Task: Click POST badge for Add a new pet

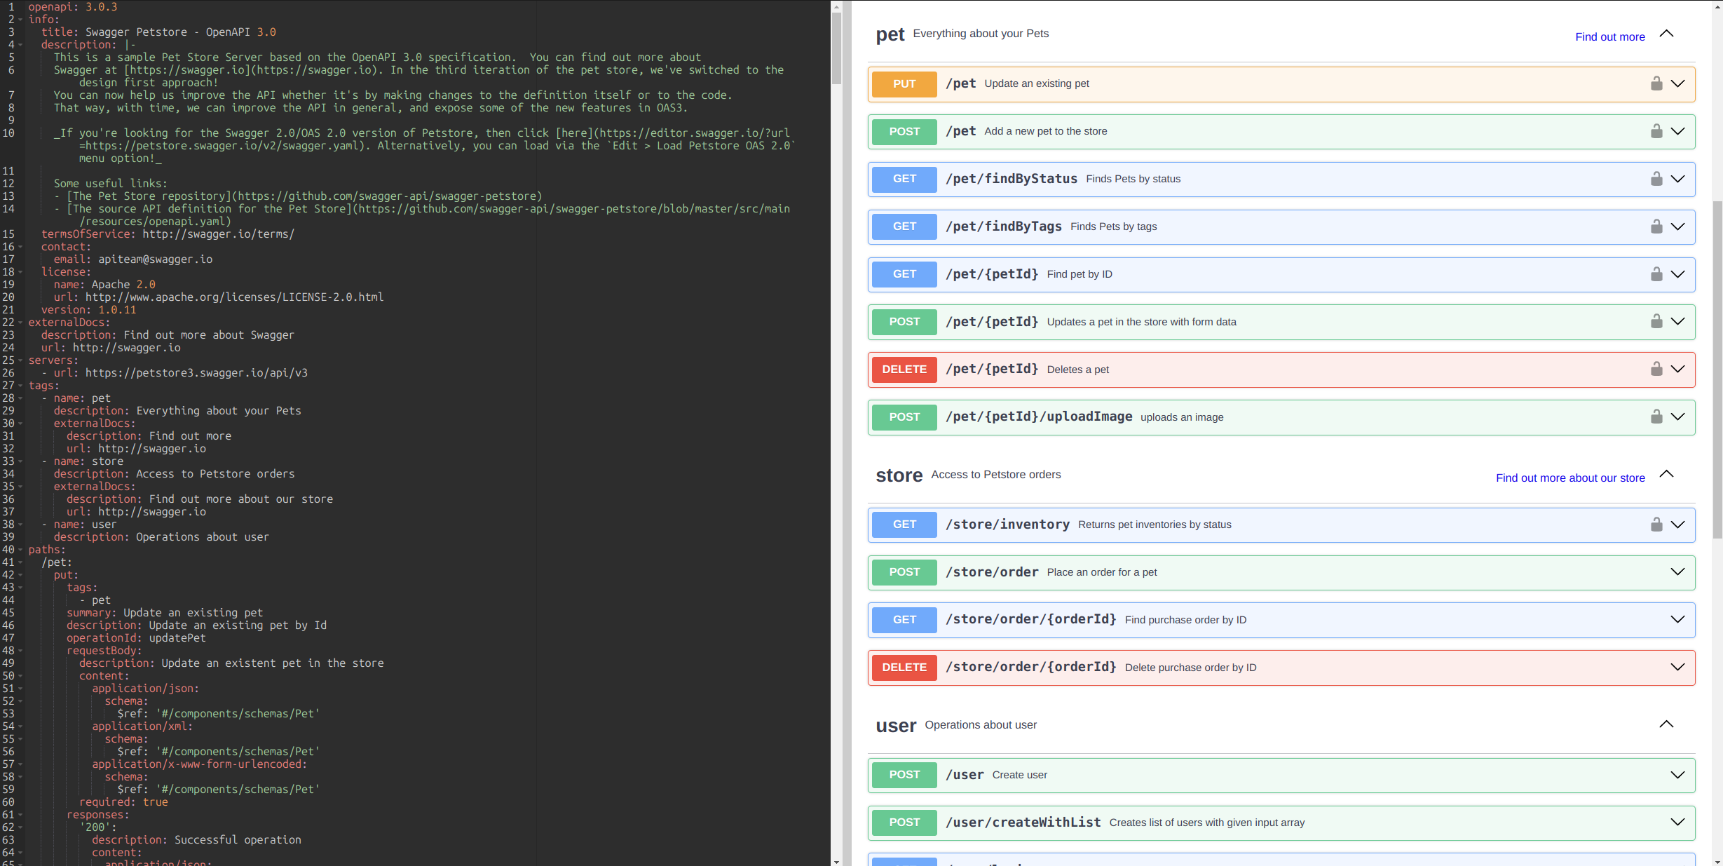Action: [x=904, y=132]
